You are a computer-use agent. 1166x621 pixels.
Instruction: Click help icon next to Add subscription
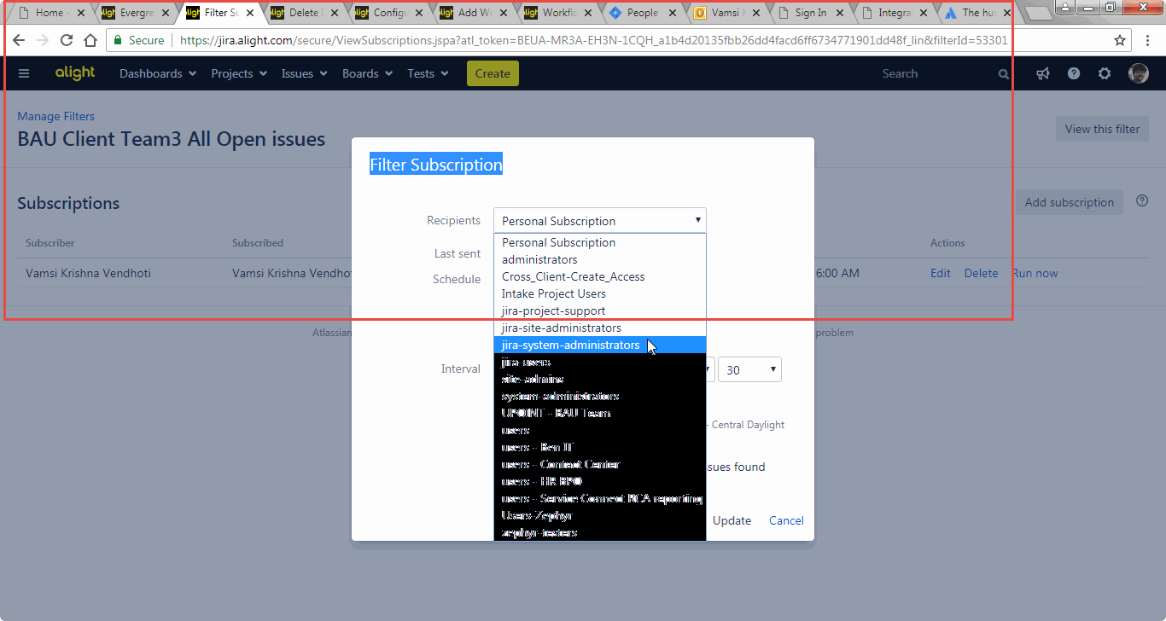coord(1142,201)
